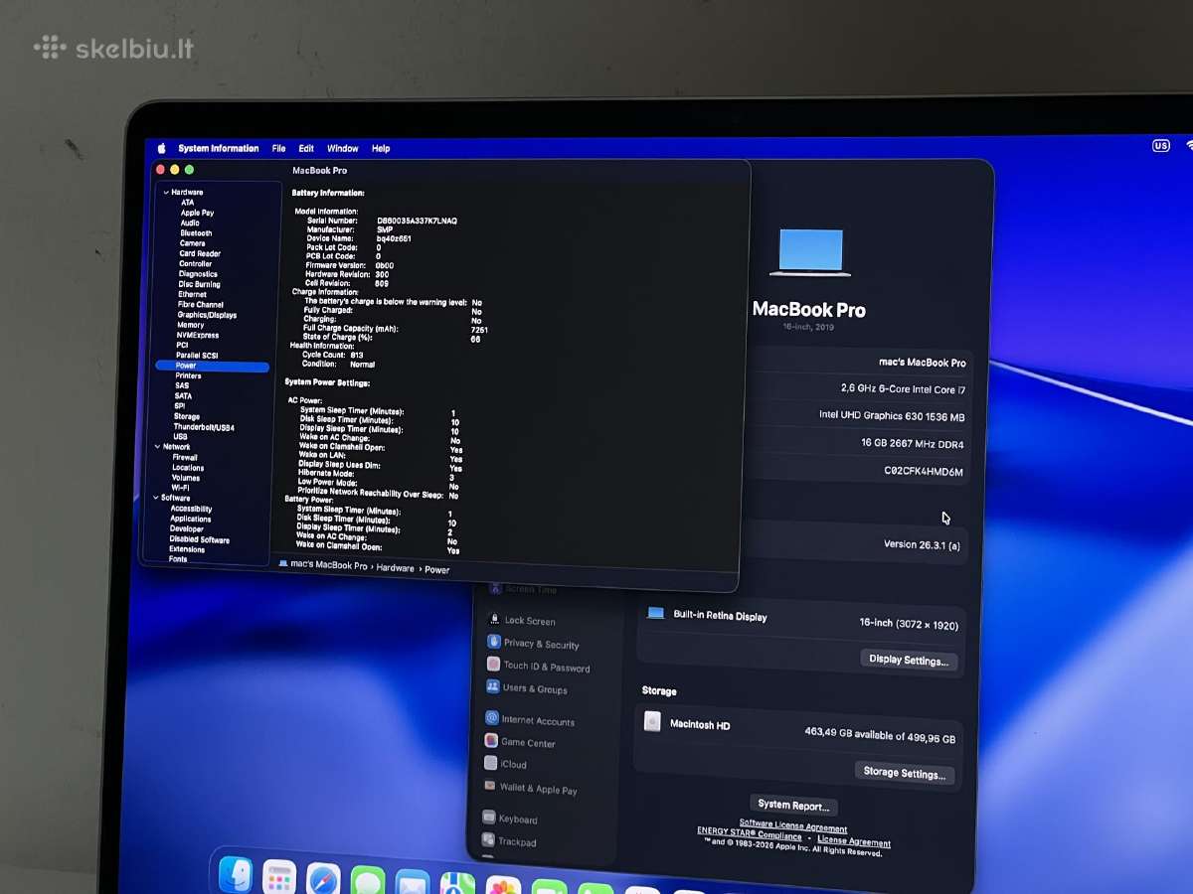Open the ENERGY STAR Compliance link
This screenshot has height=894, width=1193.
[x=749, y=833]
